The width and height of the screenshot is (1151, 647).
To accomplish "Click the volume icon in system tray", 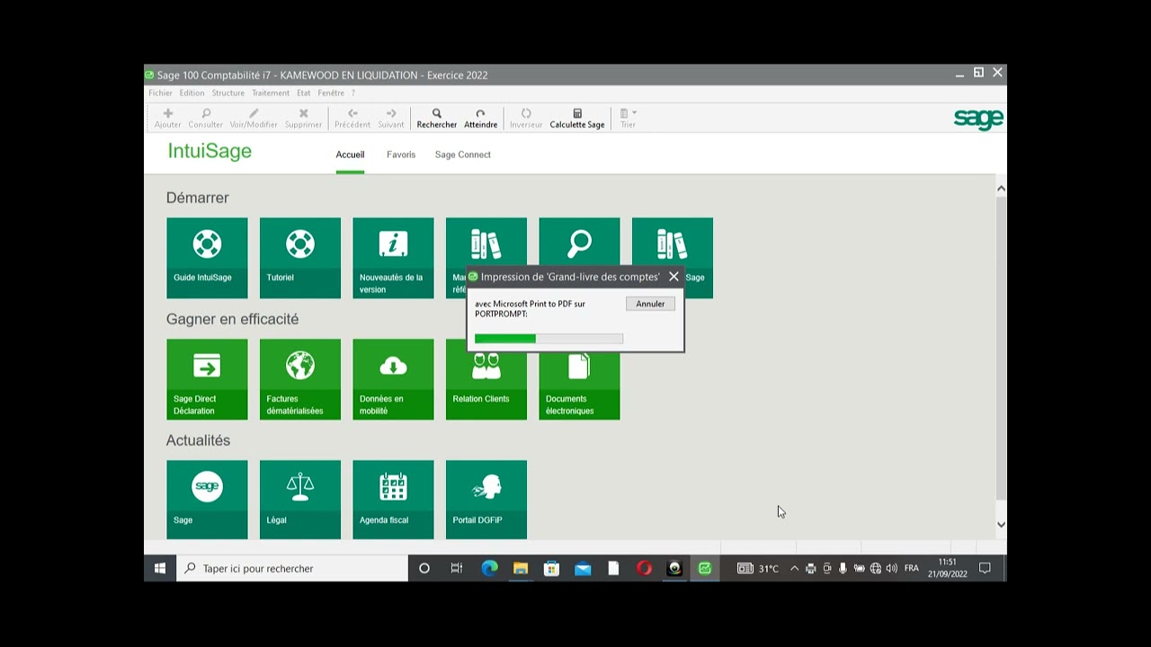I will tap(891, 568).
